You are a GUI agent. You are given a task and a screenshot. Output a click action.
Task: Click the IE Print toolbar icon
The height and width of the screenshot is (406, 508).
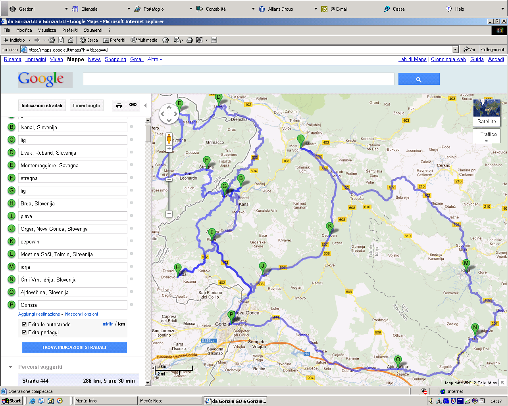pos(190,40)
